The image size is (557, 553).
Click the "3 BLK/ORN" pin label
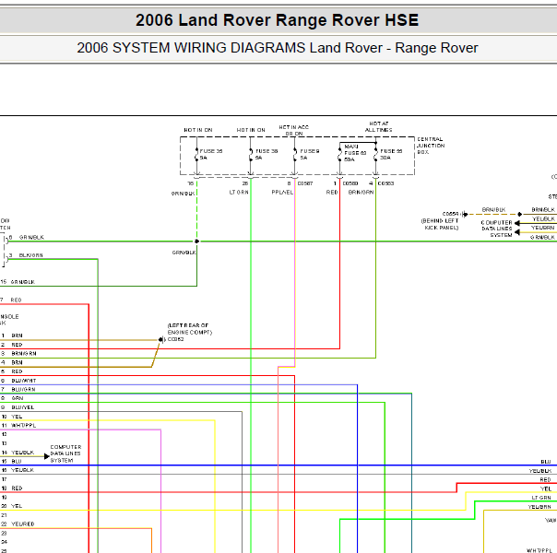[x=26, y=255]
